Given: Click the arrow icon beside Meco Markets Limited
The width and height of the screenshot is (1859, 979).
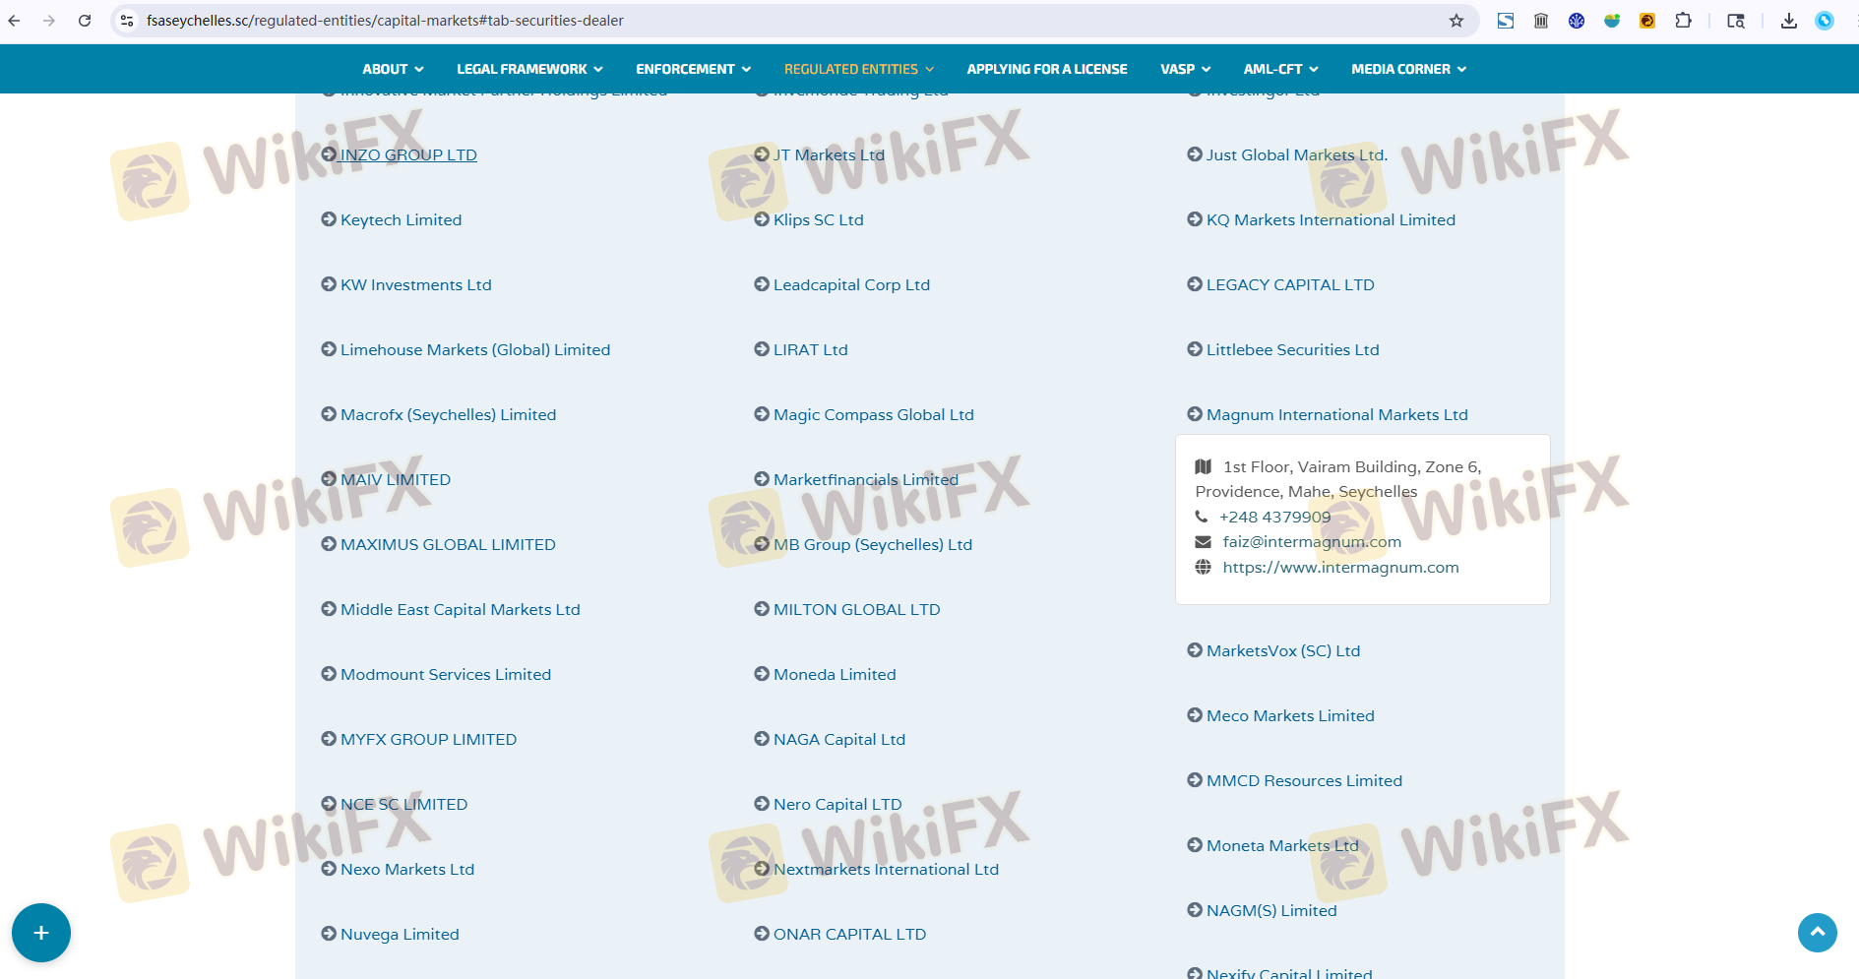Looking at the screenshot, I should click(x=1195, y=715).
